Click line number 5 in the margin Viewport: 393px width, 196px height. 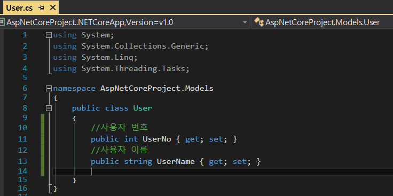tap(25, 77)
